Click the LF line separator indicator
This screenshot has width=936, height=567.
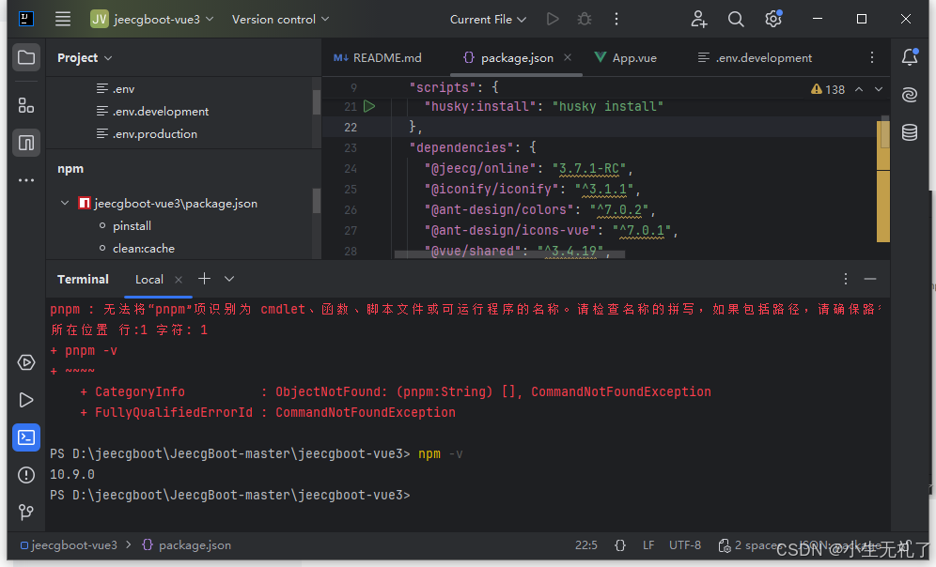point(648,545)
